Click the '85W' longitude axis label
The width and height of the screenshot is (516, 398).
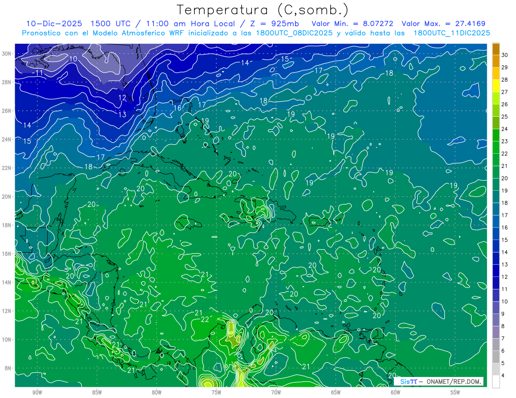(x=97, y=392)
